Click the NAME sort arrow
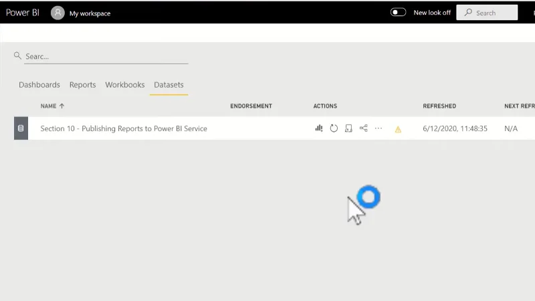 point(62,106)
